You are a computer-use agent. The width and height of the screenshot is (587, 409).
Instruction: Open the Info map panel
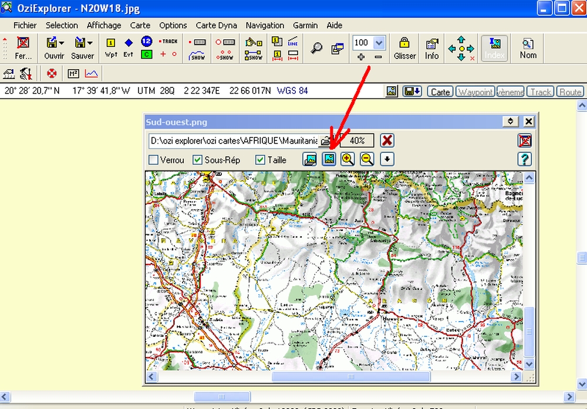point(432,48)
